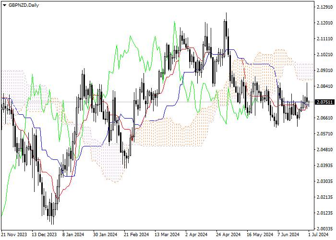The height and width of the screenshot is (240, 336).
Task: Click the current price label 2.07511
Action: click(324, 102)
